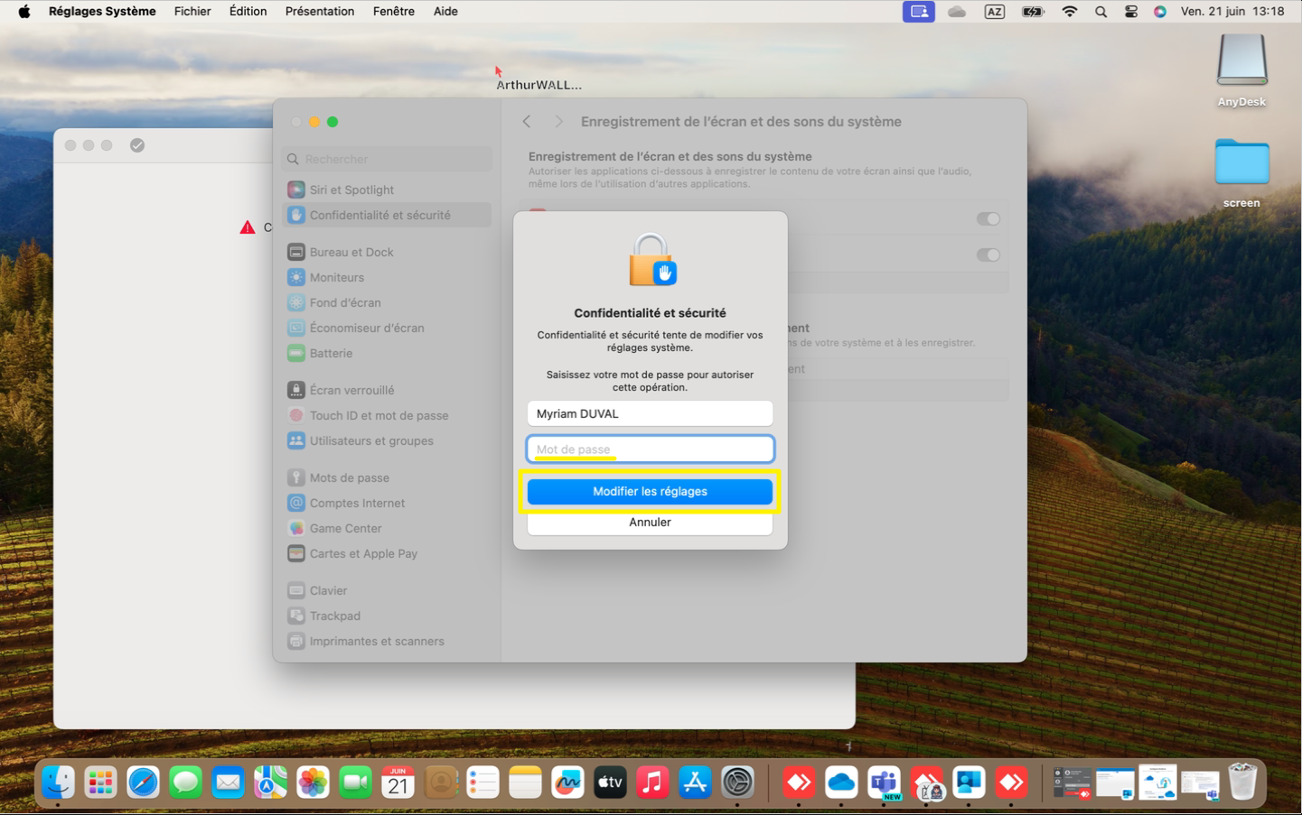Go to Trackpad settings

coord(388,616)
